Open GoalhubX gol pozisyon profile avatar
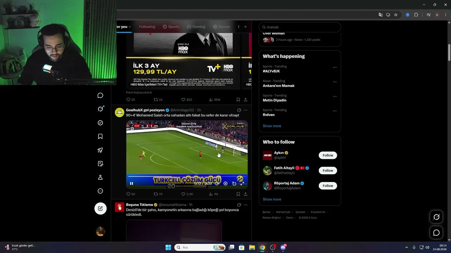This screenshot has height=253, width=451. tap(119, 112)
